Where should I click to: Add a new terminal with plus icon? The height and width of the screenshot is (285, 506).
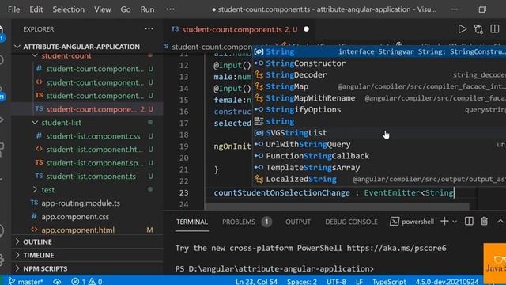pos(444,222)
